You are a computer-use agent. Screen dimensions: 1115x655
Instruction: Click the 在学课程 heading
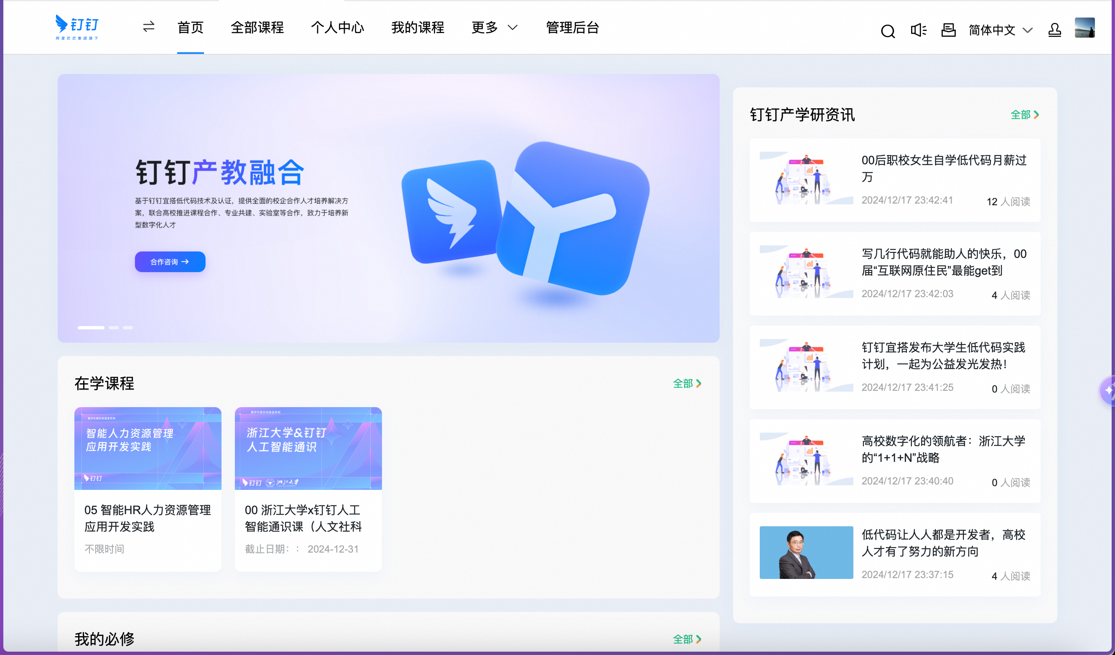pos(104,383)
